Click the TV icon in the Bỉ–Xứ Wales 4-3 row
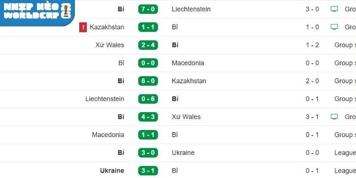 coord(334,117)
